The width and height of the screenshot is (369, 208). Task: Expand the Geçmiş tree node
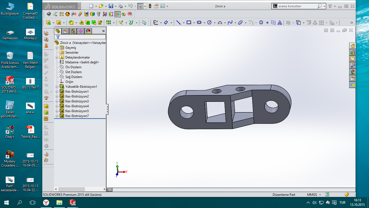tap(57, 48)
